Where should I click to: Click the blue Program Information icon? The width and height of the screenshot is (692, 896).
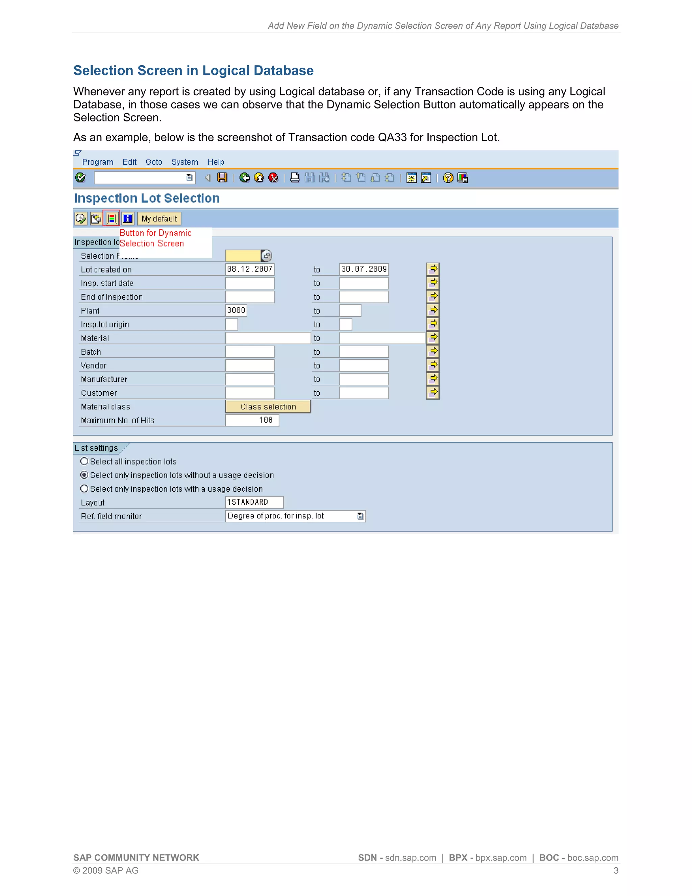128,219
